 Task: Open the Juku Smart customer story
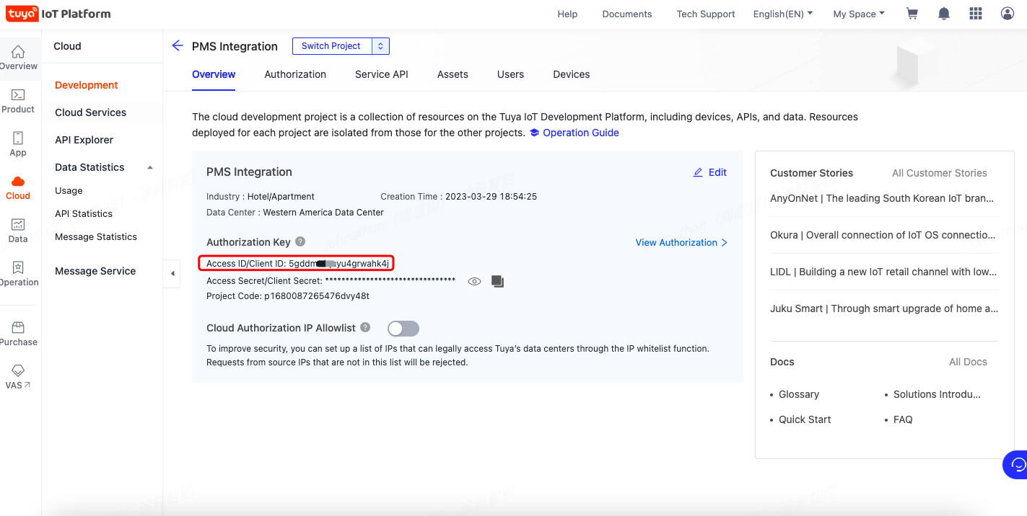tap(884, 308)
